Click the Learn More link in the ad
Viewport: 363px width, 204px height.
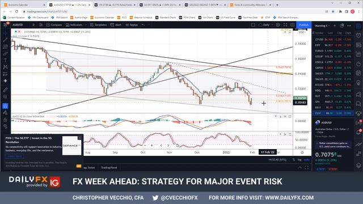[15, 156]
